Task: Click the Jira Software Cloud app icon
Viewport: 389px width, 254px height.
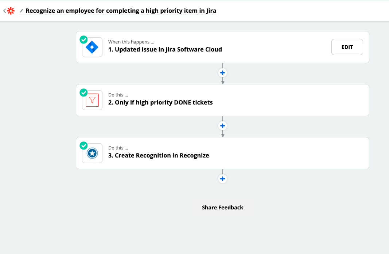Action: 92,47
